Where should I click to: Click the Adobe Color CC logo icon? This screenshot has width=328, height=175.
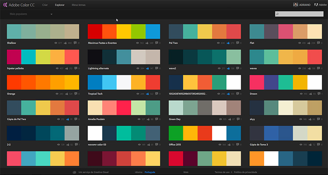click(5, 4)
